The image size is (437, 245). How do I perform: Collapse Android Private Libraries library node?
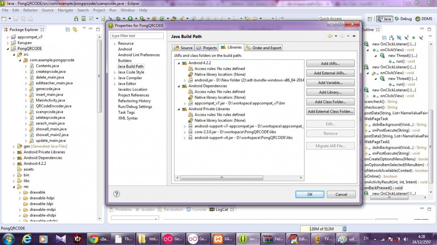coord(179,109)
